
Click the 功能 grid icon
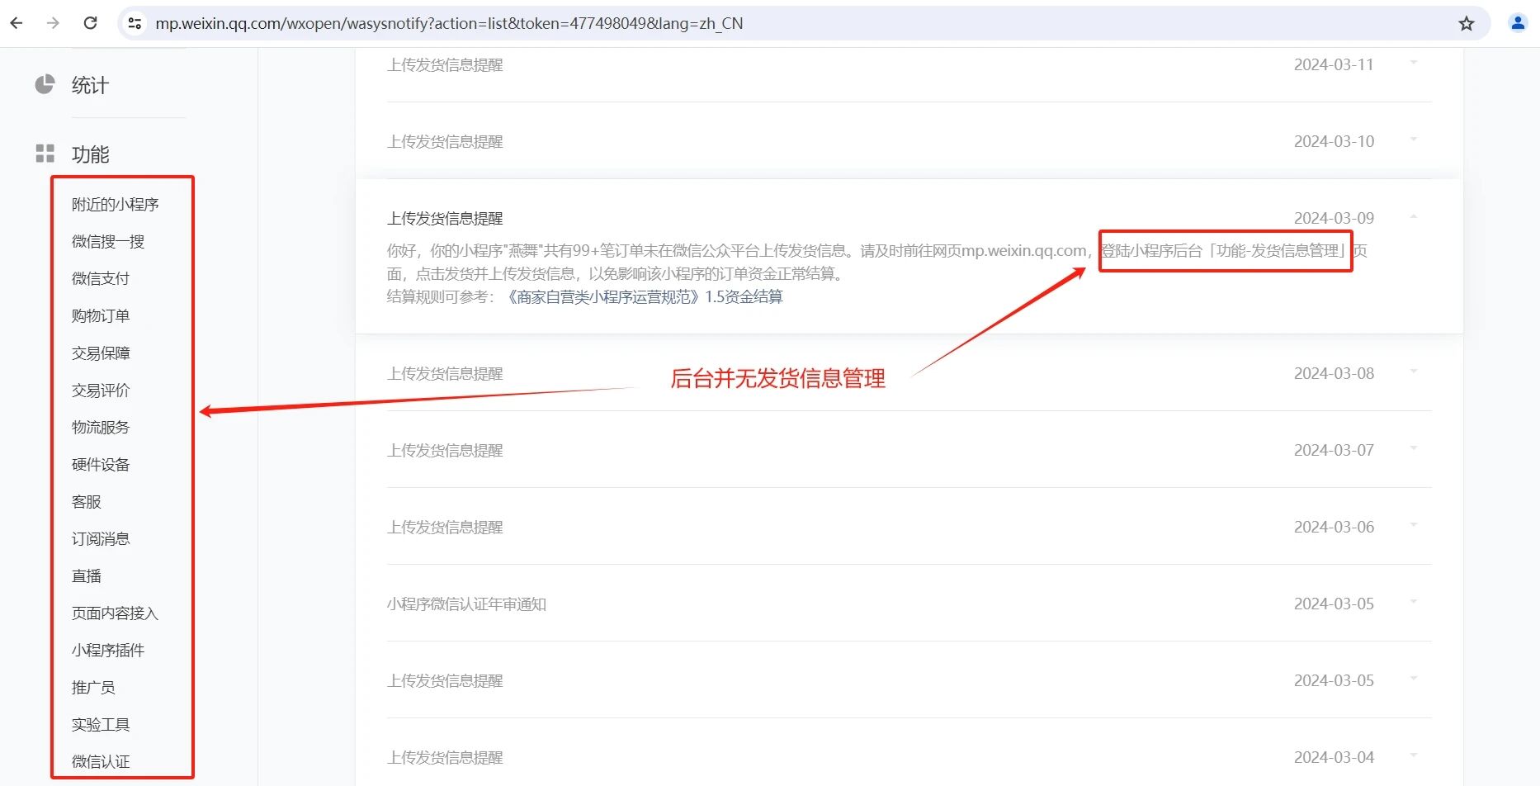(x=45, y=154)
